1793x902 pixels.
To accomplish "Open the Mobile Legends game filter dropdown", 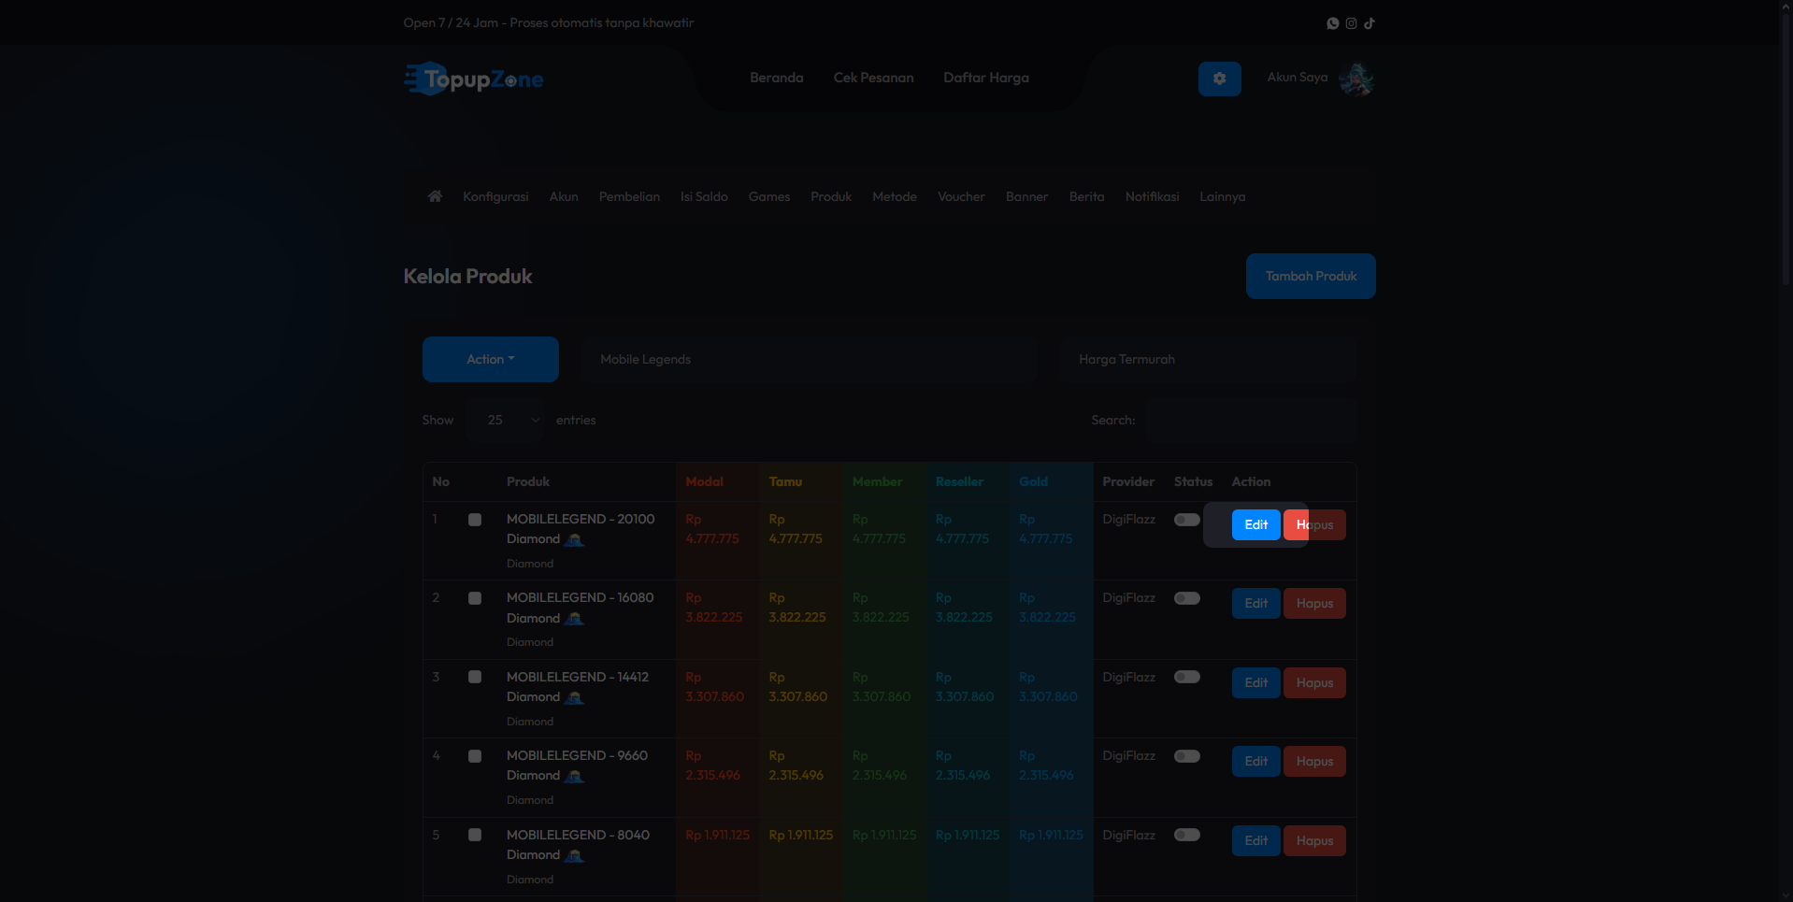I will [809, 359].
